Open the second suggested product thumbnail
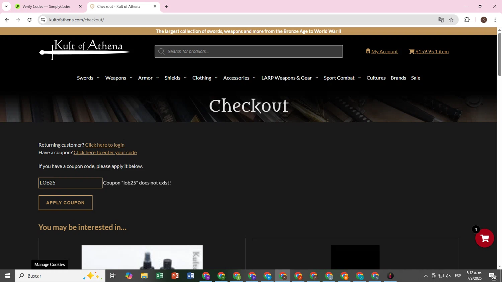 tap(355, 257)
